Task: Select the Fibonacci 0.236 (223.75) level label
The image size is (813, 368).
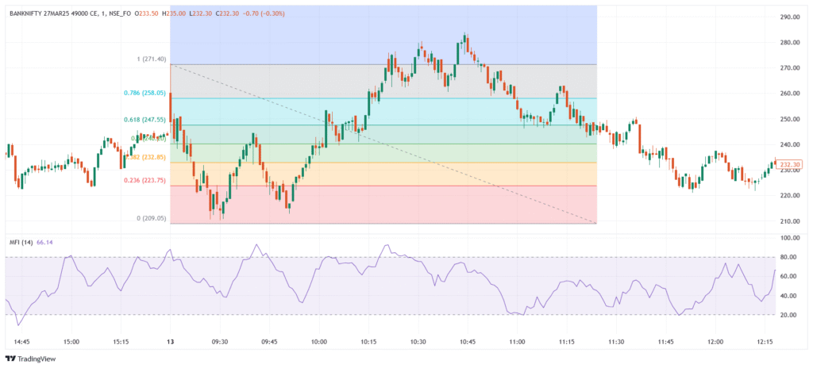Action: pyautogui.click(x=144, y=180)
